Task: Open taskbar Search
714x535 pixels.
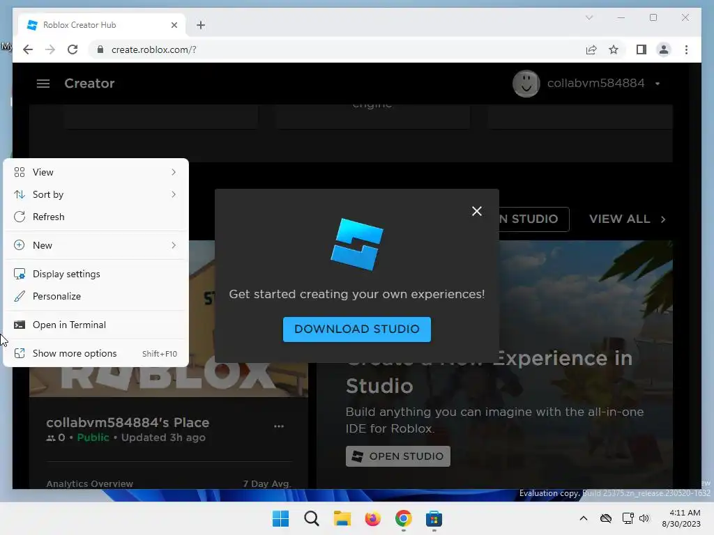Action: point(312,518)
